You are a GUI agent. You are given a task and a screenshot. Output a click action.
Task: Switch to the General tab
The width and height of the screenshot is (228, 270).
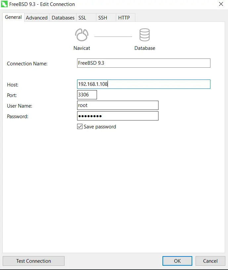(14, 17)
